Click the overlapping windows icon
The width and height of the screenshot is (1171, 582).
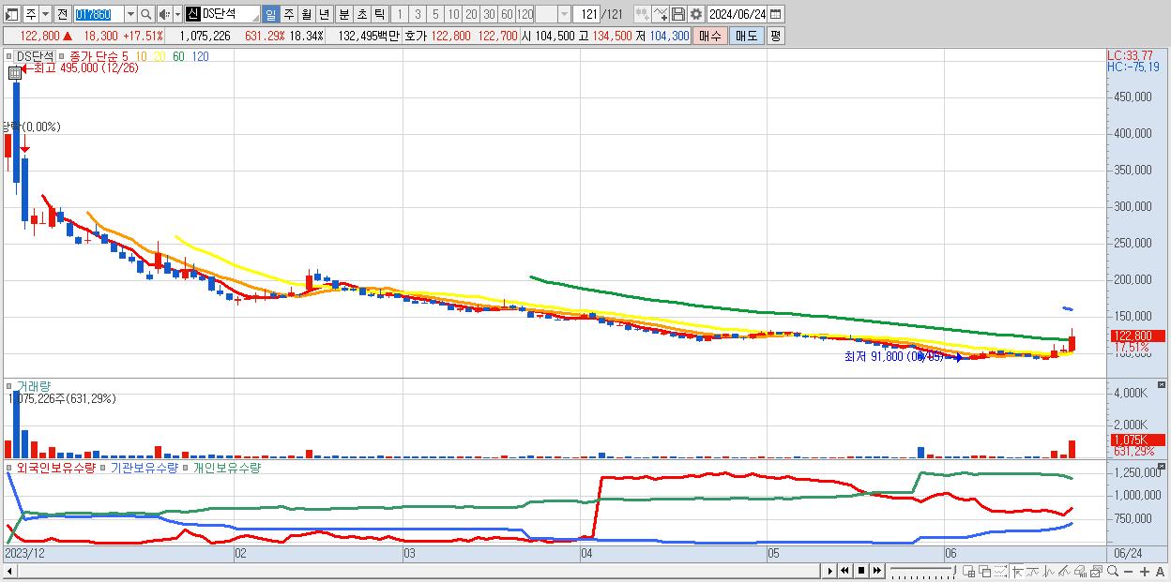coord(985,572)
